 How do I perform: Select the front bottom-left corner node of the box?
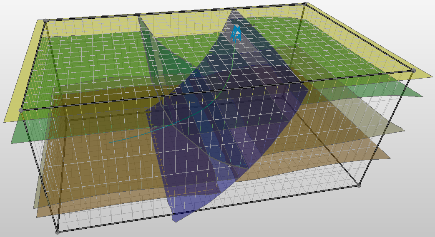pyautogui.click(x=57, y=232)
